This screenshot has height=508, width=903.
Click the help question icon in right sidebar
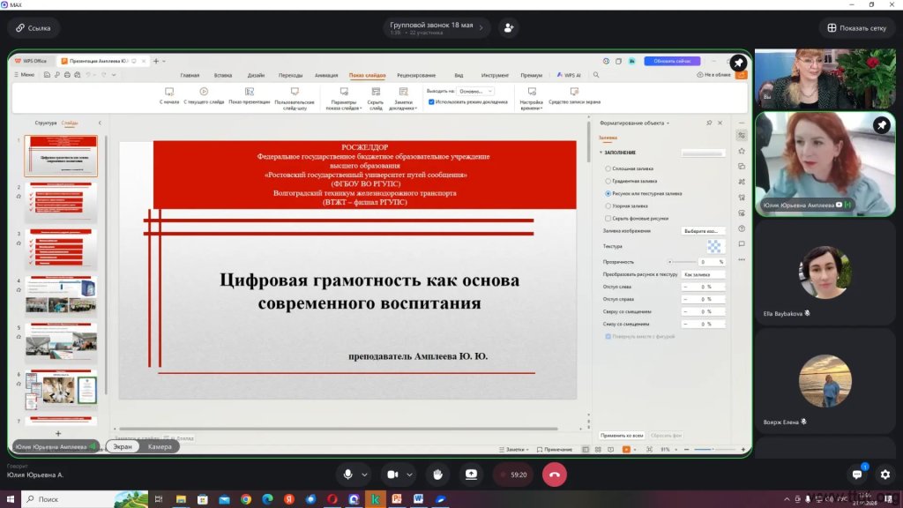click(742, 228)
